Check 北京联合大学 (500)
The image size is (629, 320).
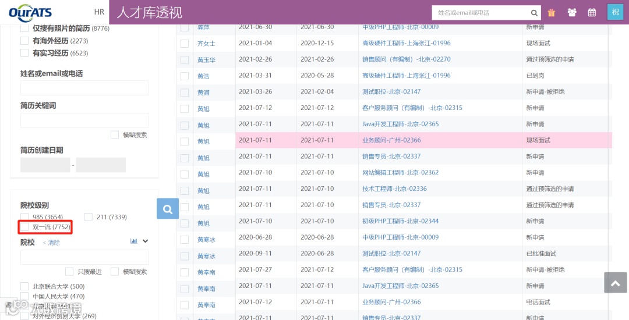coord(24,286)
